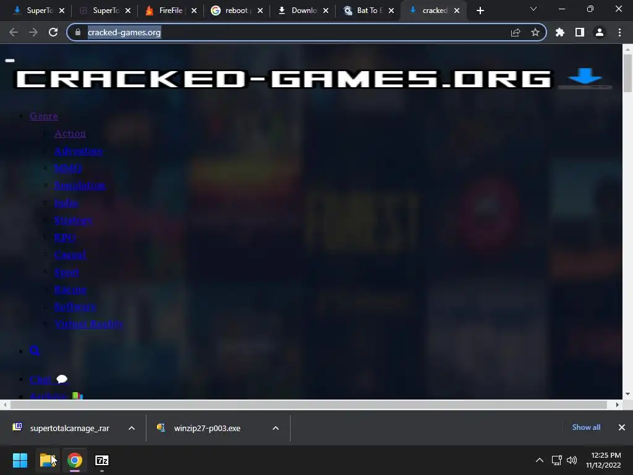
Task: Switch to the reboot Google tab
Action: (236, 11)
